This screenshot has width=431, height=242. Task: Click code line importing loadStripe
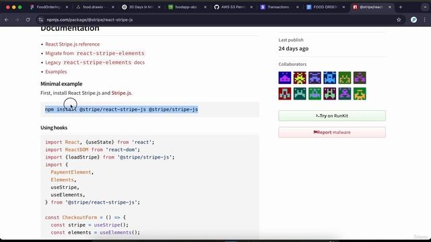point(110,157)
